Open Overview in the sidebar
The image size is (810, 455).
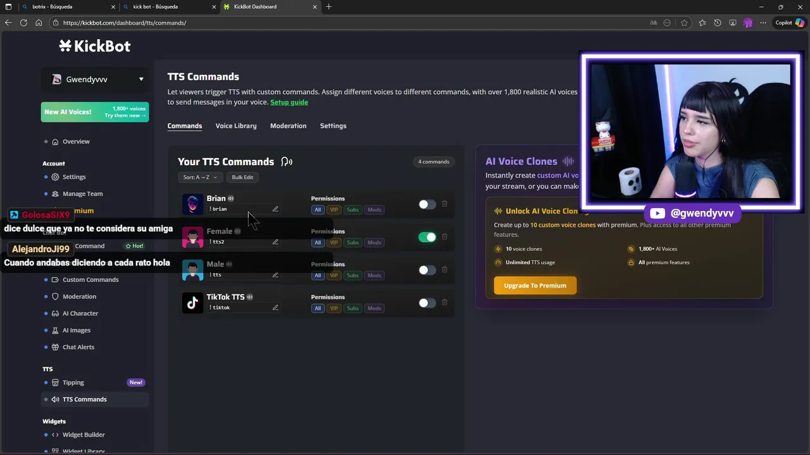point(76,142)
